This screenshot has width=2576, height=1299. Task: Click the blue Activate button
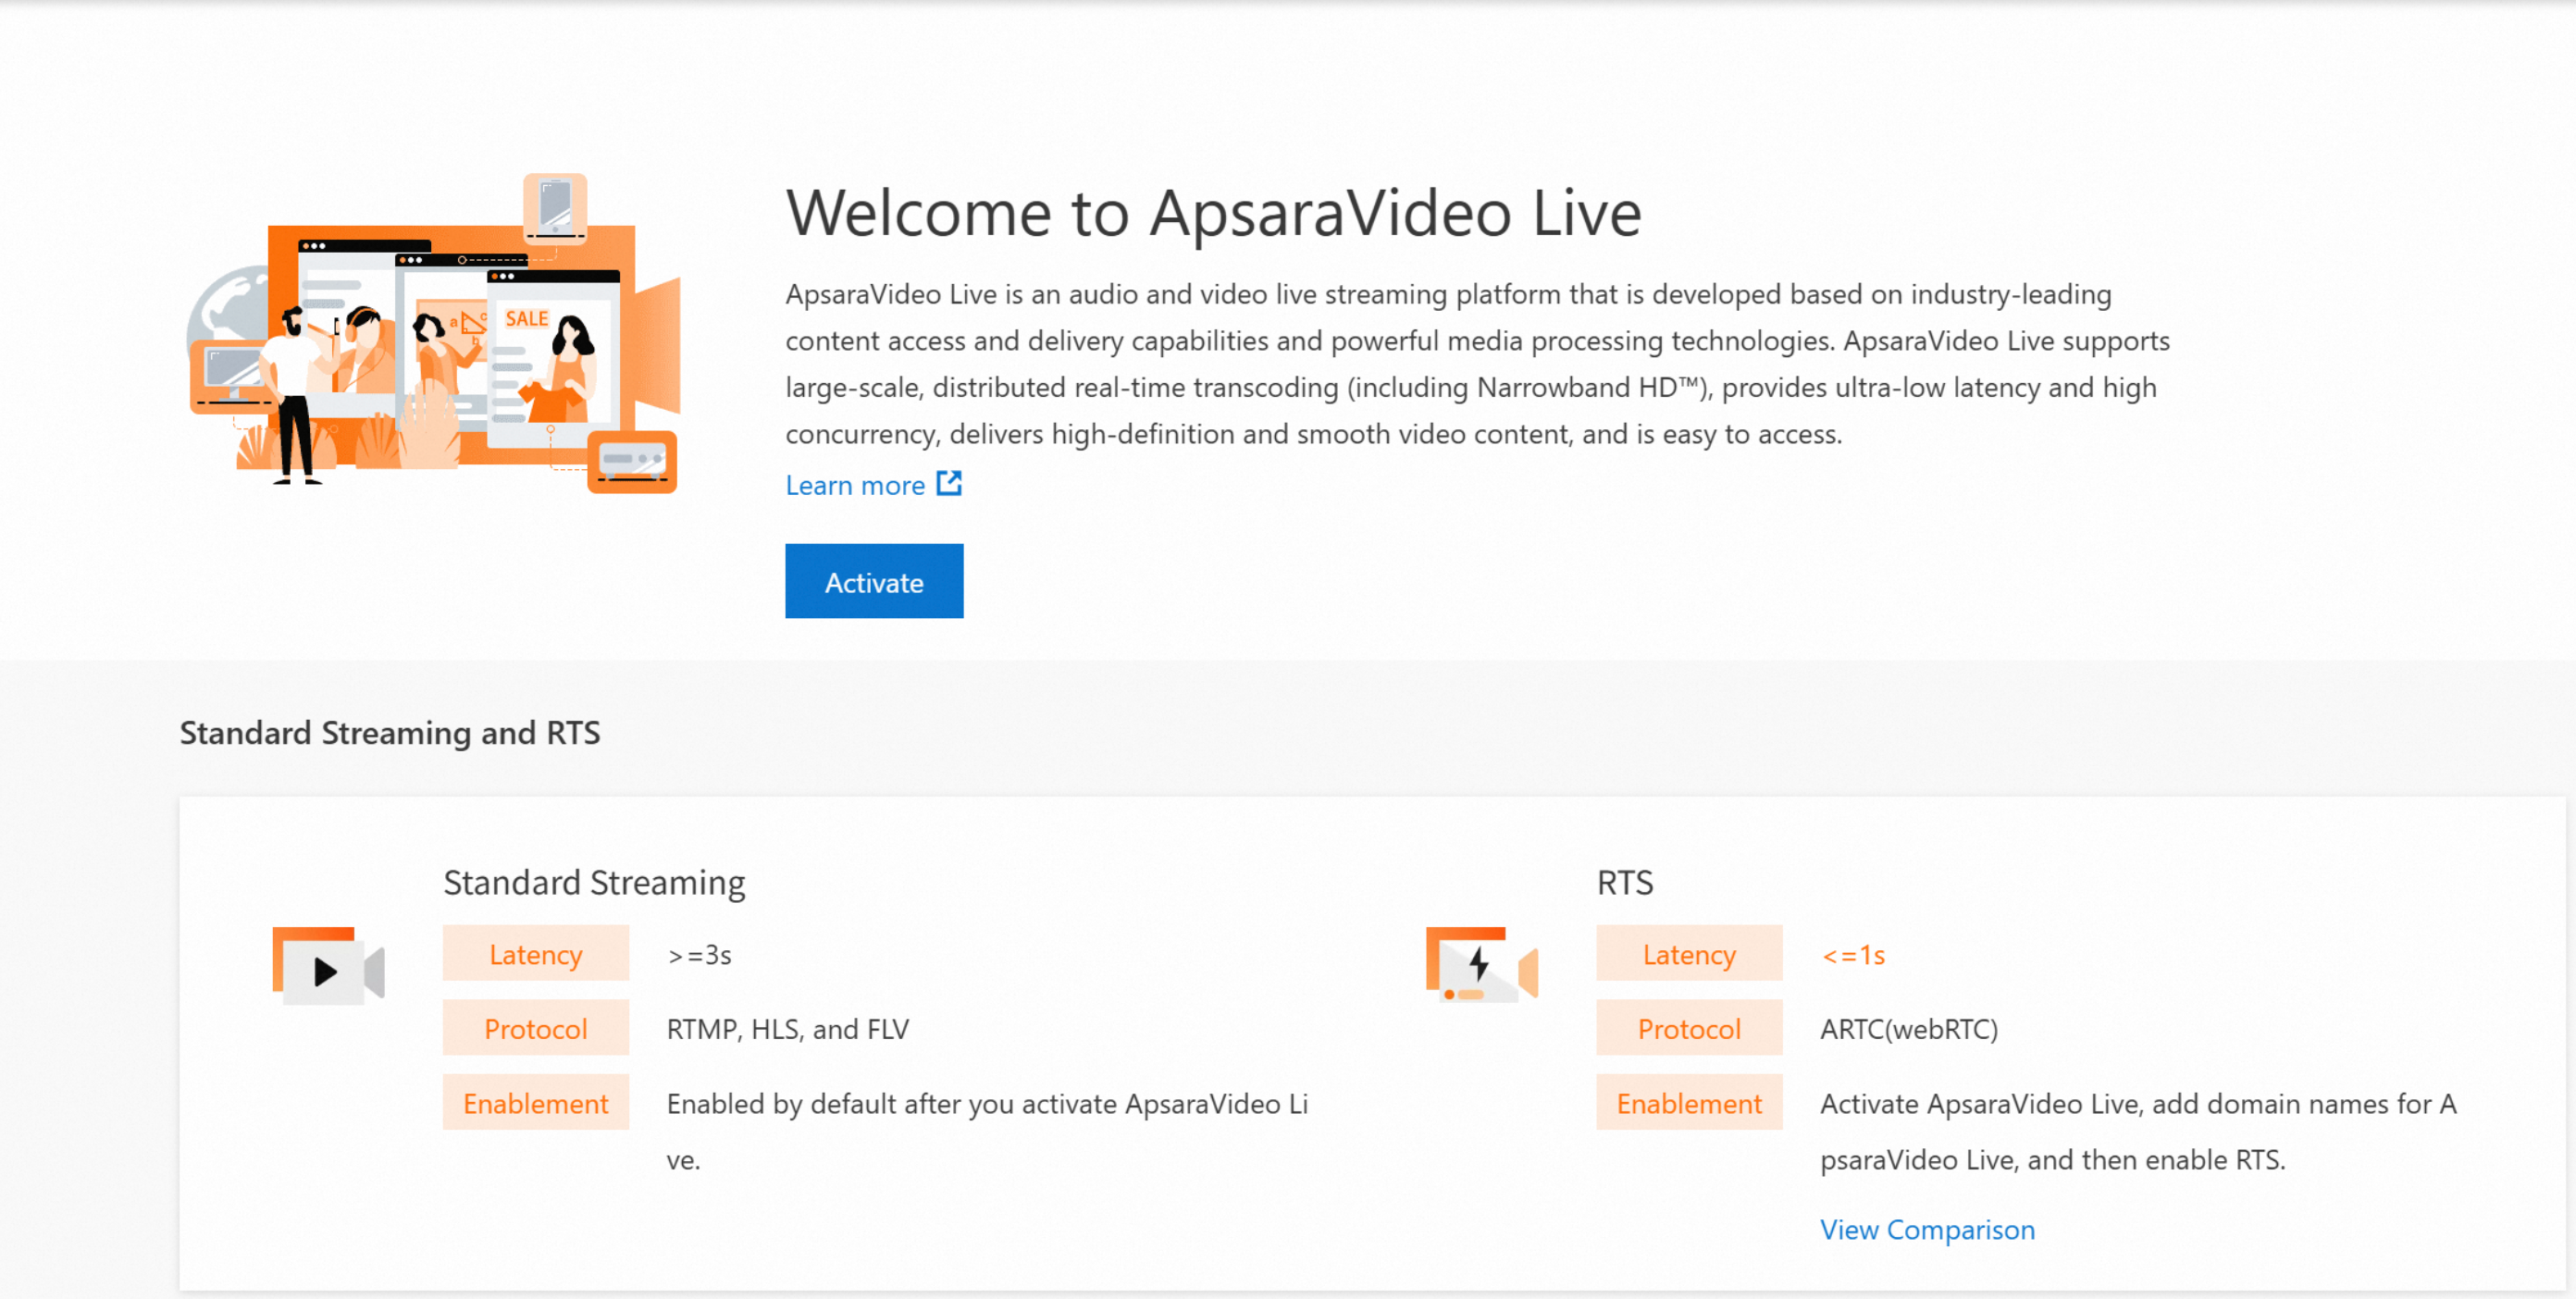pyautogui.click(x=874, y=581)
